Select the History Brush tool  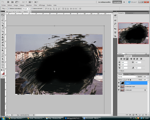3,40
